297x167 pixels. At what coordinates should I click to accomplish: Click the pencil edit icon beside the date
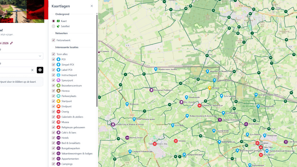coord(11,43)
